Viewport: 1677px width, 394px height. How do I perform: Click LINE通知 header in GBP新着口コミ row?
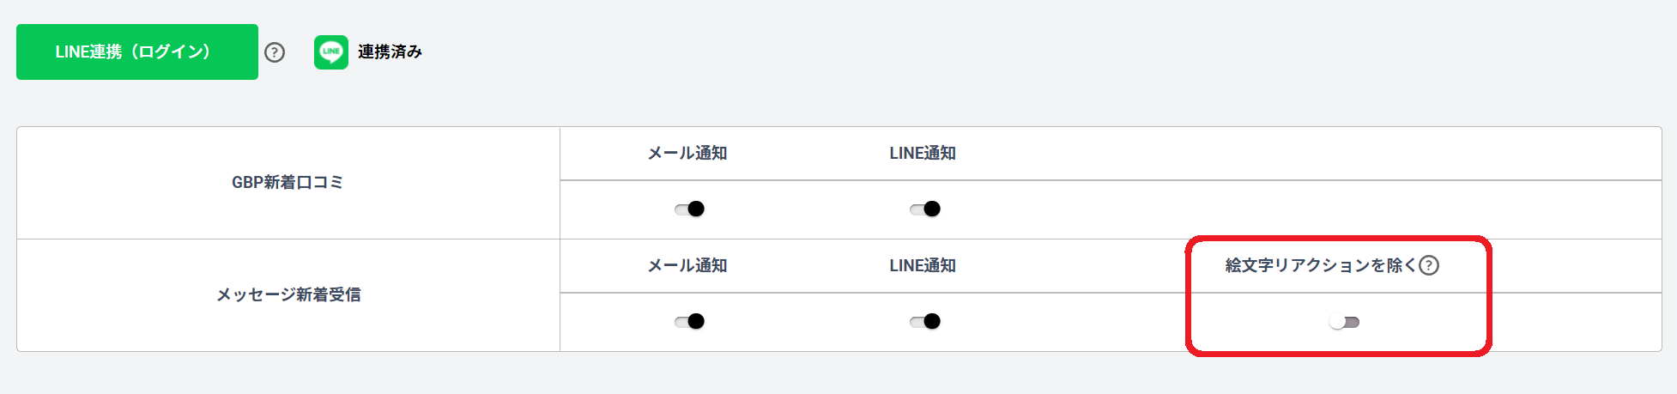click(923, 153)
